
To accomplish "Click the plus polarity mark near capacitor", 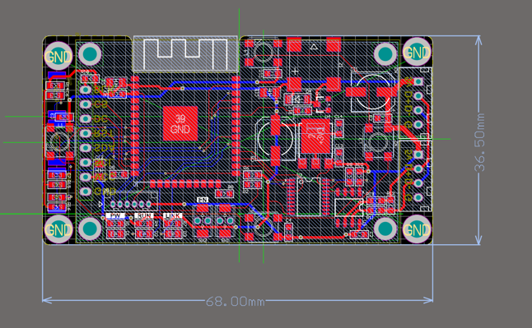I will point(296,71).
